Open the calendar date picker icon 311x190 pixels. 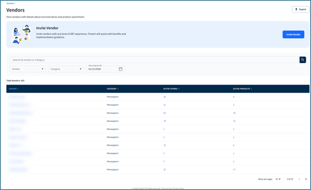tap(121, 69)
